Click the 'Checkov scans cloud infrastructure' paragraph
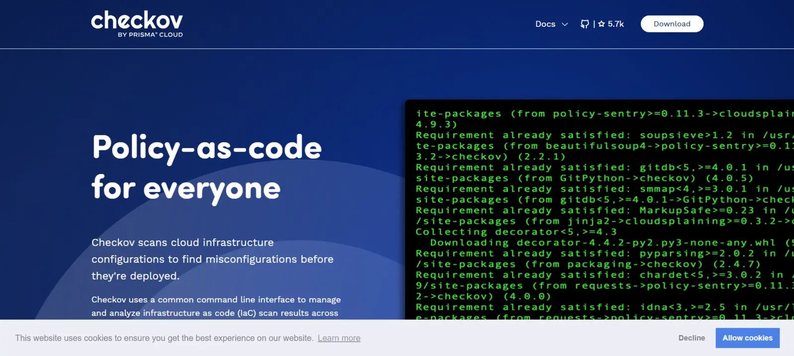Screen dimensions: 794x356 pos(212,259)
